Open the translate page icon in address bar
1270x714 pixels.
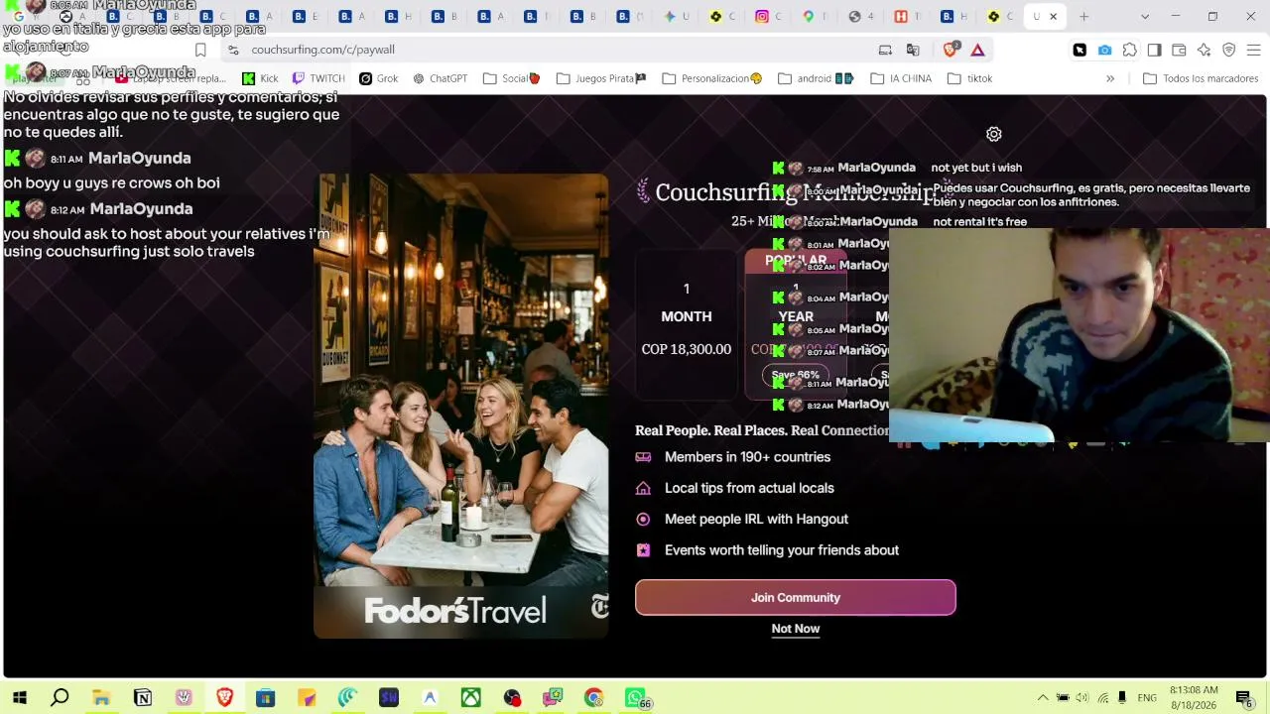(x=913, y=50)
